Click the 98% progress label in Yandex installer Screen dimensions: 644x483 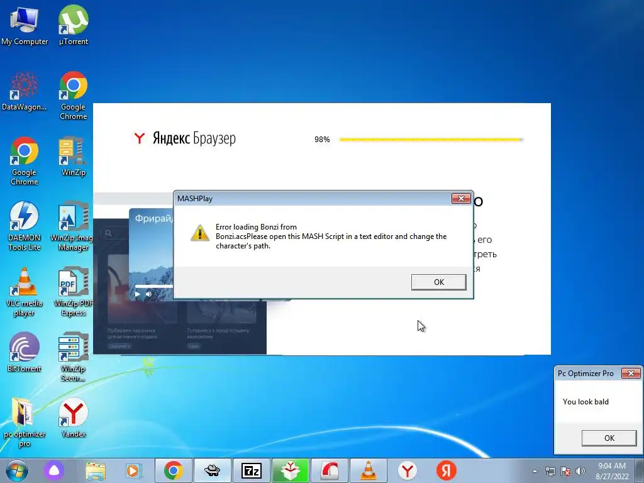click(x=322, y=140)
